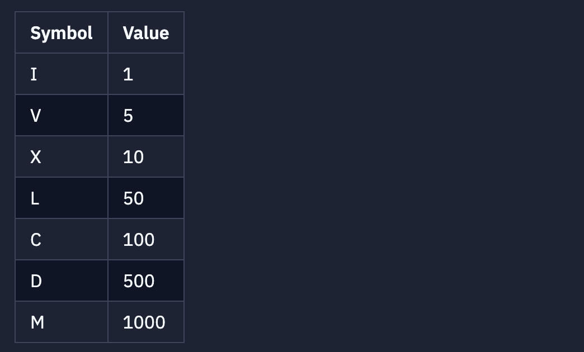Click the number 1000 text
Screen dimensions: 584x352
[x=144, y=322]
